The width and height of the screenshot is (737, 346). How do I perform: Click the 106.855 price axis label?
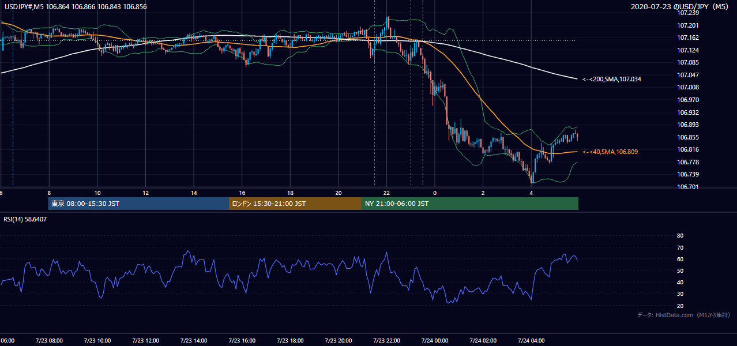click(689, 137)
